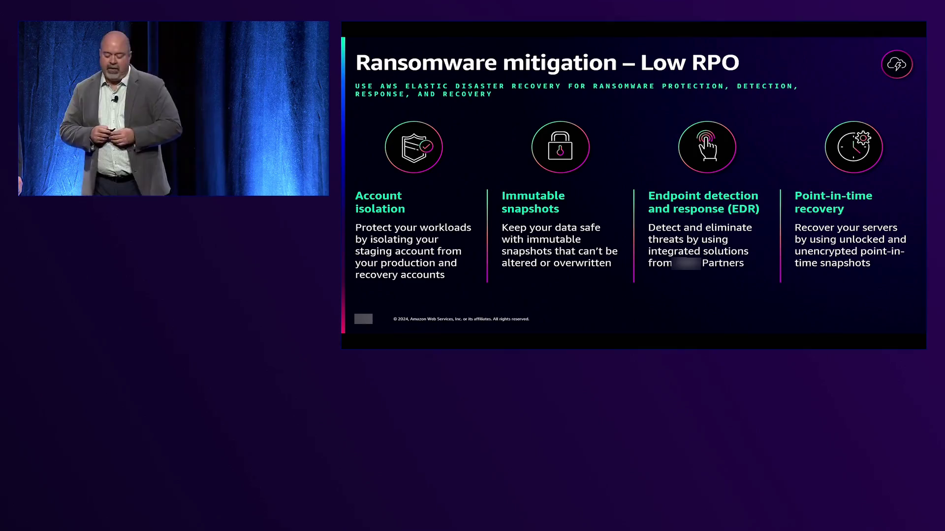Click the 'Endpoint detection and response (EDR)' heading
The width and height of the screenshot is (945, 531).
pyautogui.click(x=704, y=202)
